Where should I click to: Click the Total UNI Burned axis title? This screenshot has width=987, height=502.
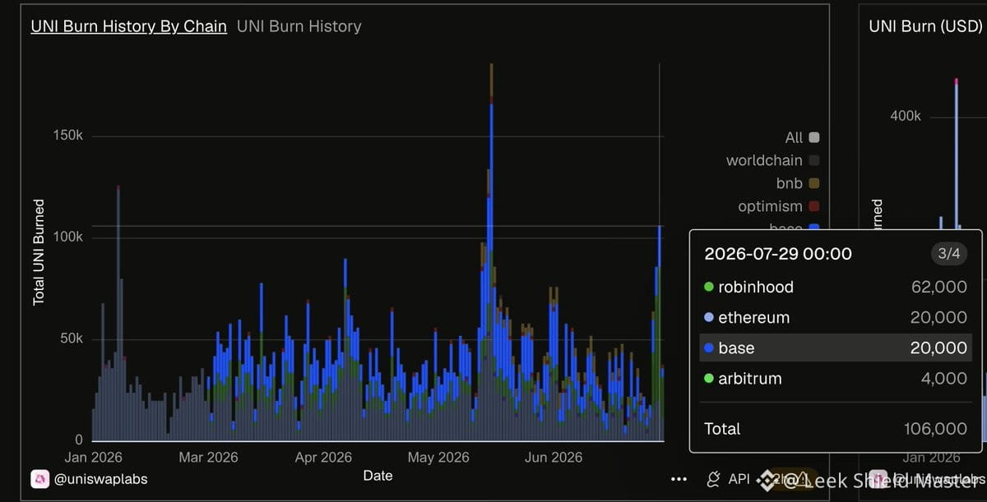(x=39, y=252)
